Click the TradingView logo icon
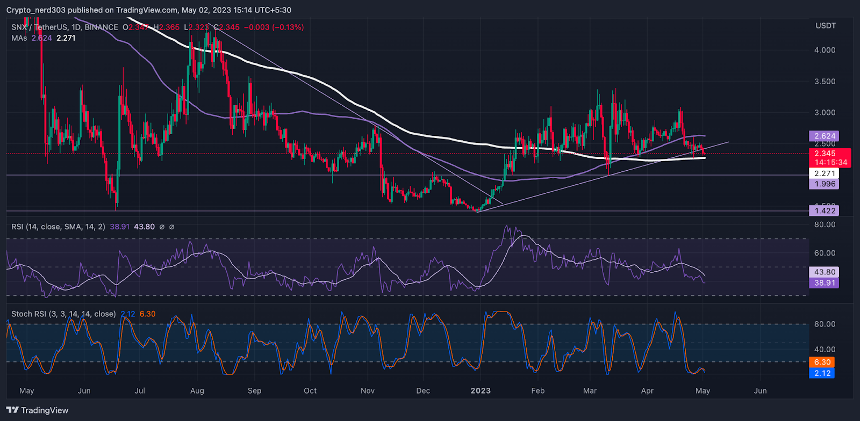 click(x=12, y=410)
